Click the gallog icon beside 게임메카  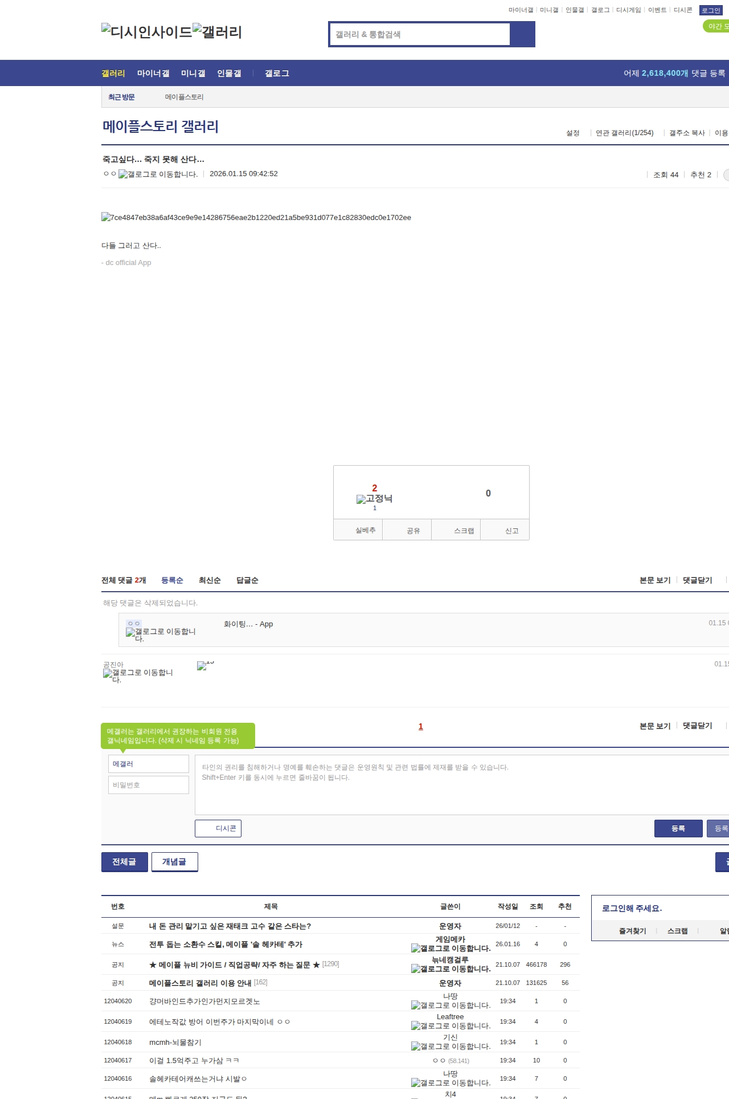pos(450,949)
